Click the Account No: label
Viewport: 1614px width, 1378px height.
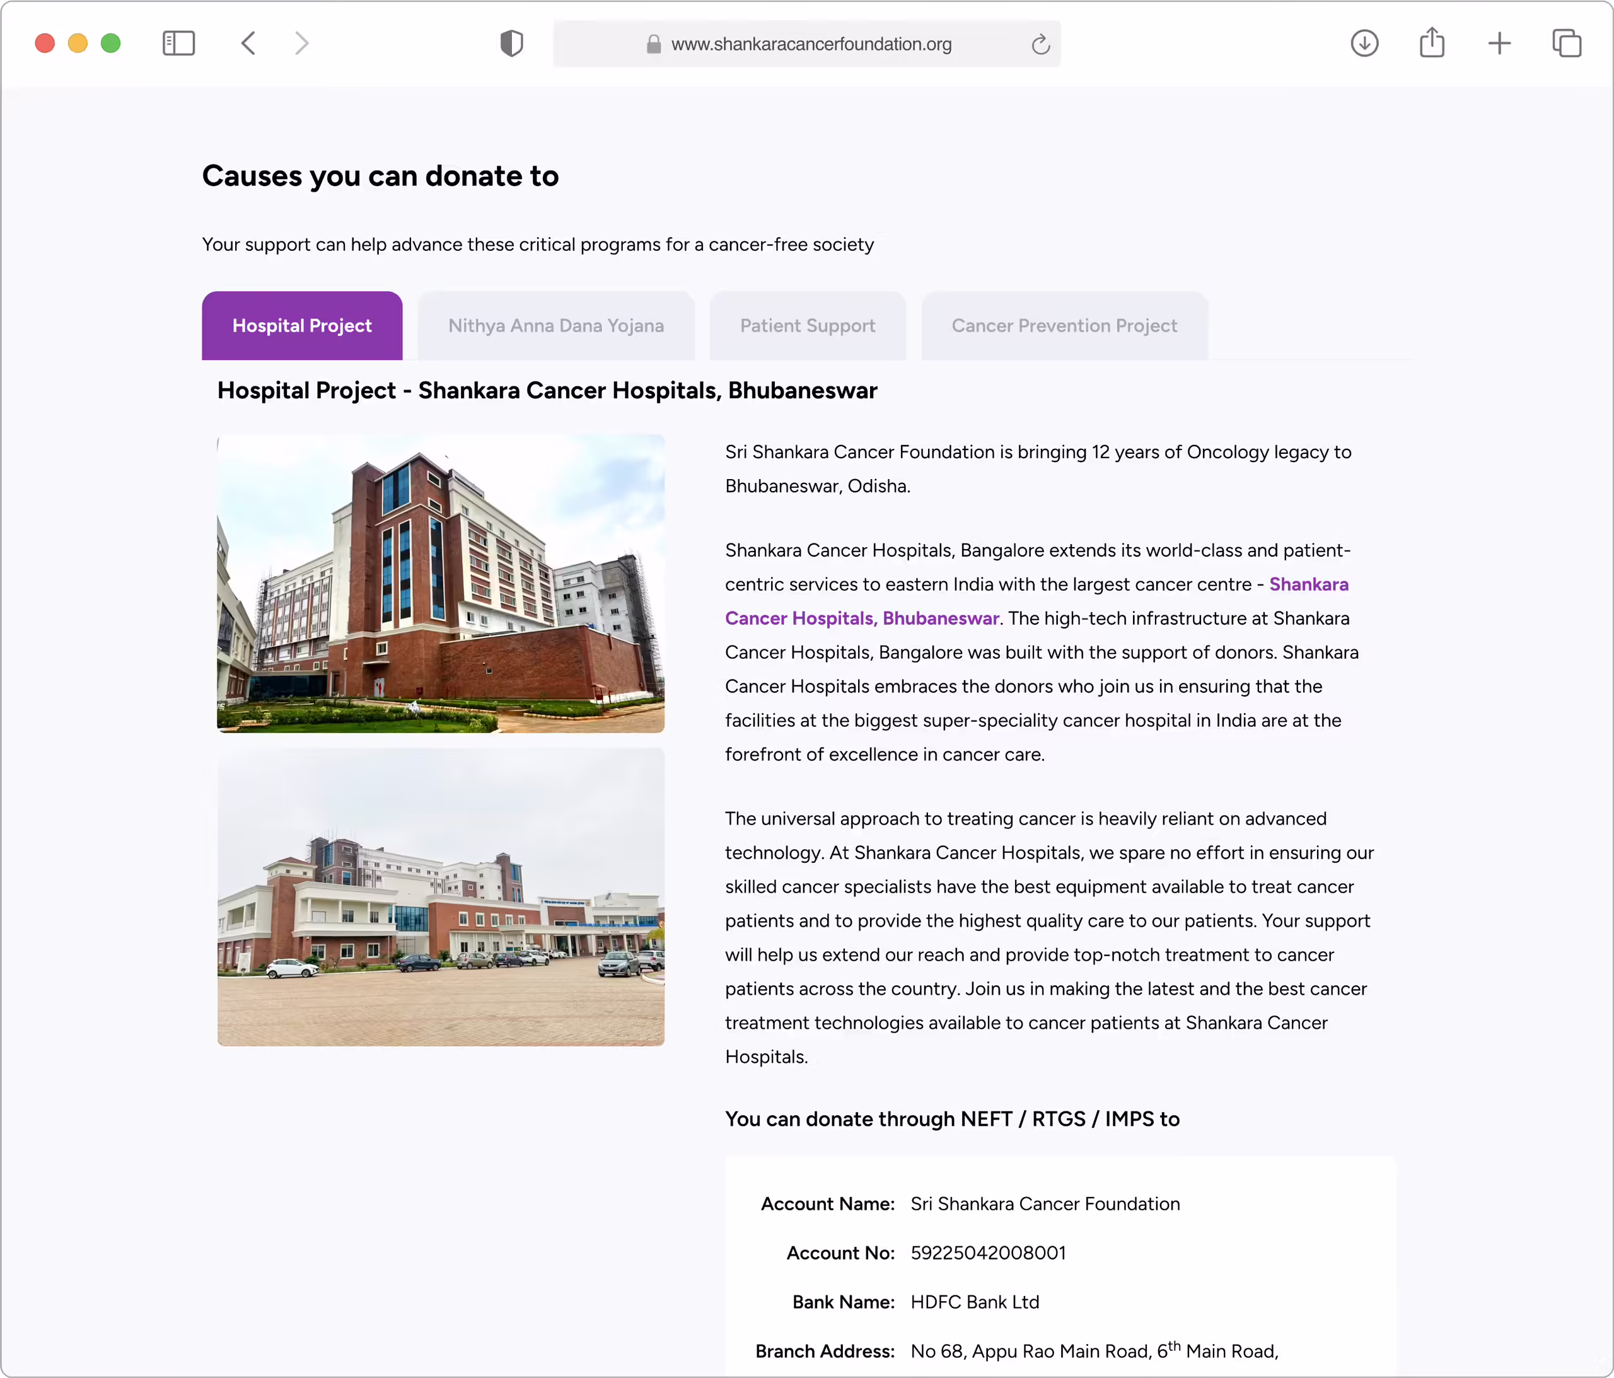point(840,1253)
